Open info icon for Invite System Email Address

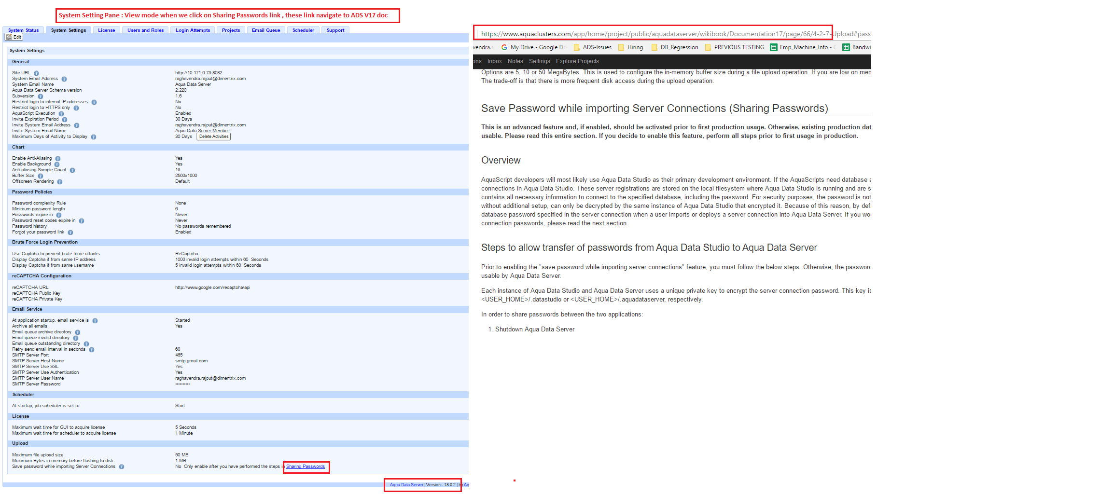click(77, 125)
